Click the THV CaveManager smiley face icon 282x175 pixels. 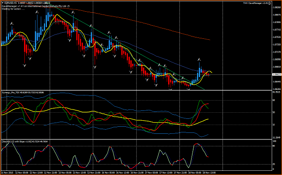[x=269, y=3]
